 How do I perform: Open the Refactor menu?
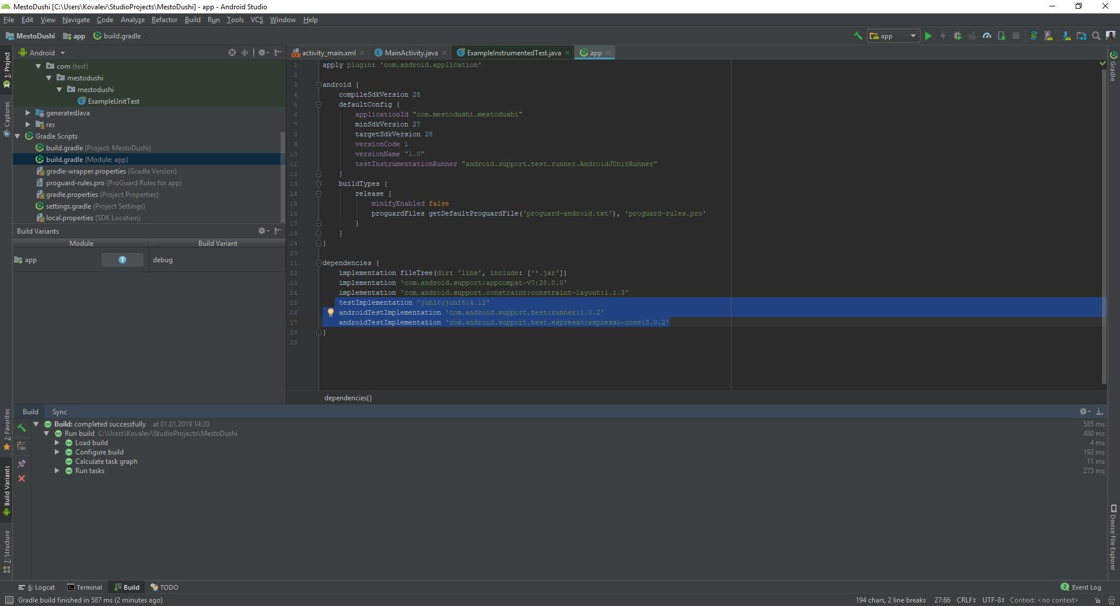[x=164, y=20]
